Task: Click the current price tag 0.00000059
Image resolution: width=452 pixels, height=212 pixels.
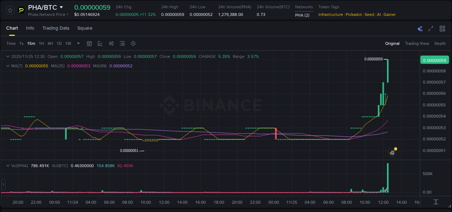Action: [x=434, y=60]
